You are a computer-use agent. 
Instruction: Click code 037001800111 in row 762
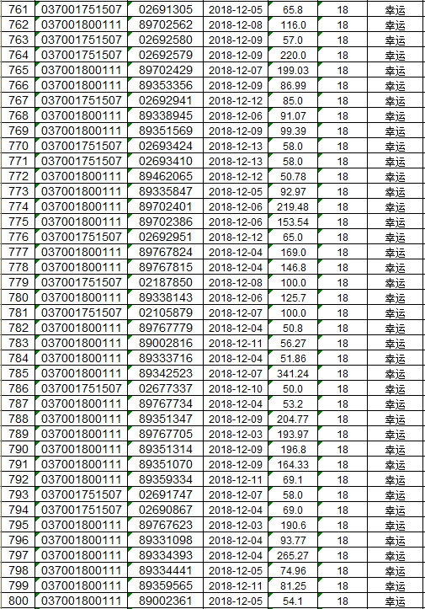(81, 24)
